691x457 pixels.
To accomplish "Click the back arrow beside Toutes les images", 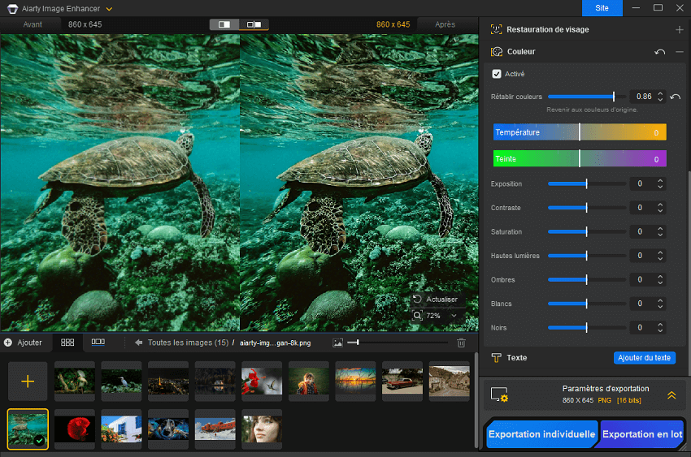I will point(139,343).
